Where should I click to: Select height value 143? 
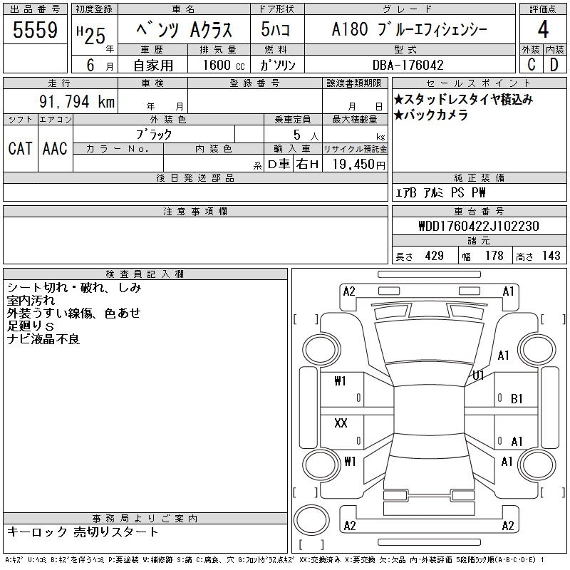tap(551, 256)
